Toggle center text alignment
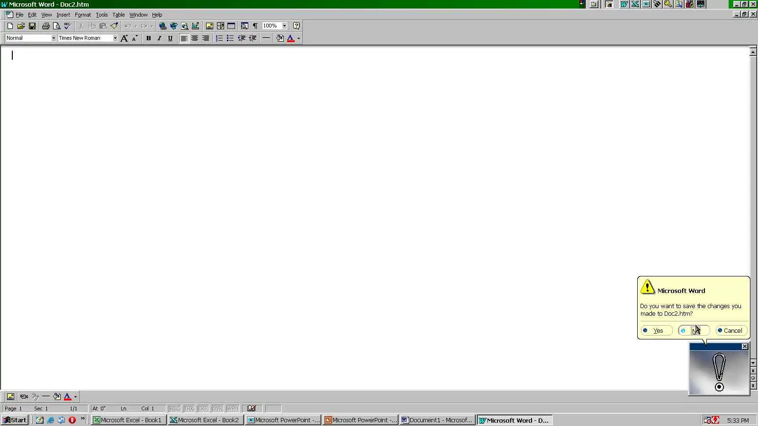Image resolution: width=758 pixels, height=426 pixels. point(195,38)
